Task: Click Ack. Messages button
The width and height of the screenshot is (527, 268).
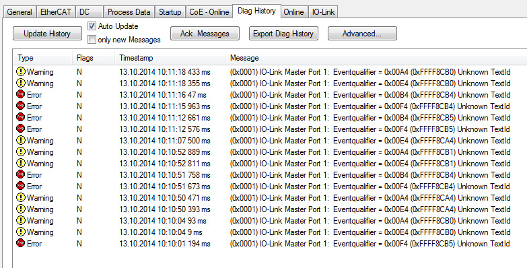Action: tap(205, 34)
